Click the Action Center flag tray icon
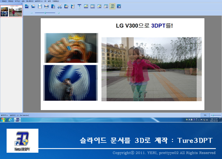The width and height of the screenshot is (222, 159). [x=202, y=120]
